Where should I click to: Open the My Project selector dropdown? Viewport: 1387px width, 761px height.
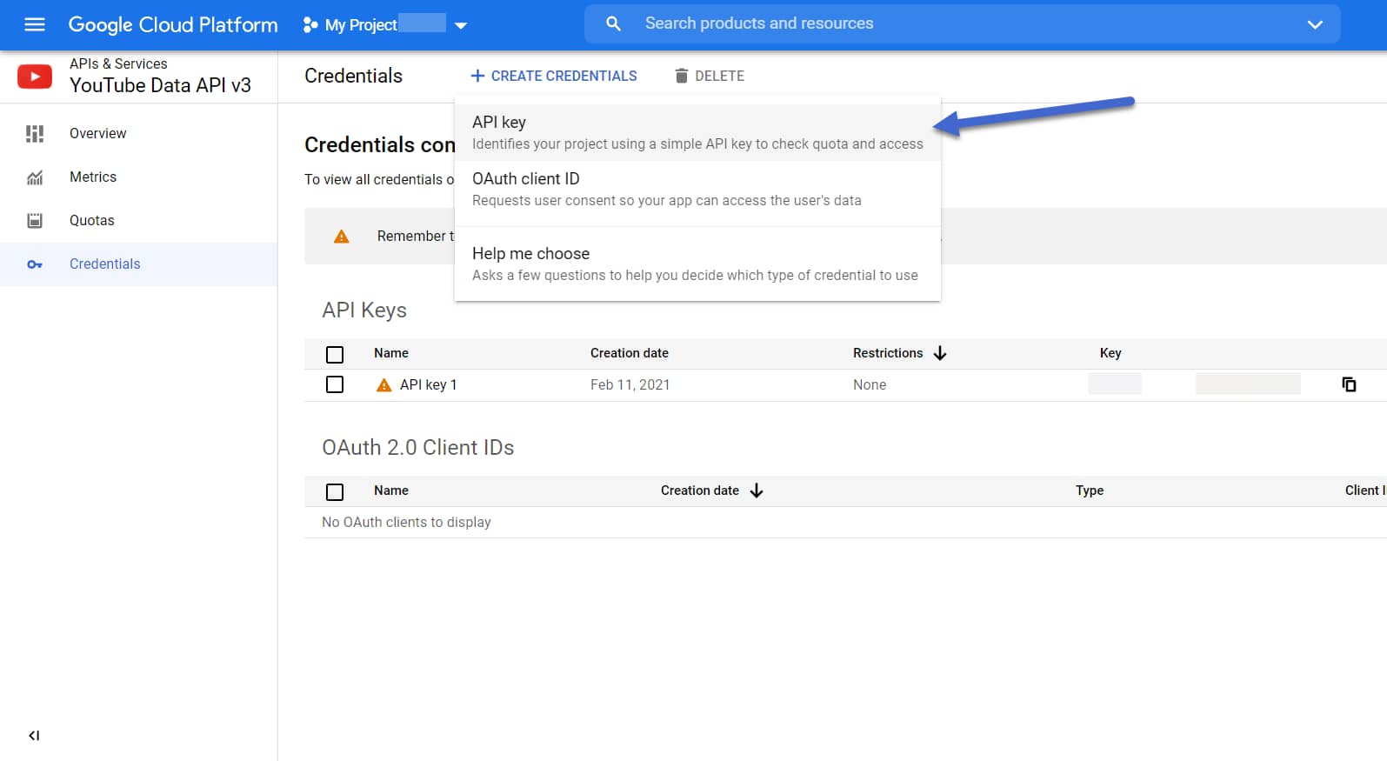point(385,24)
